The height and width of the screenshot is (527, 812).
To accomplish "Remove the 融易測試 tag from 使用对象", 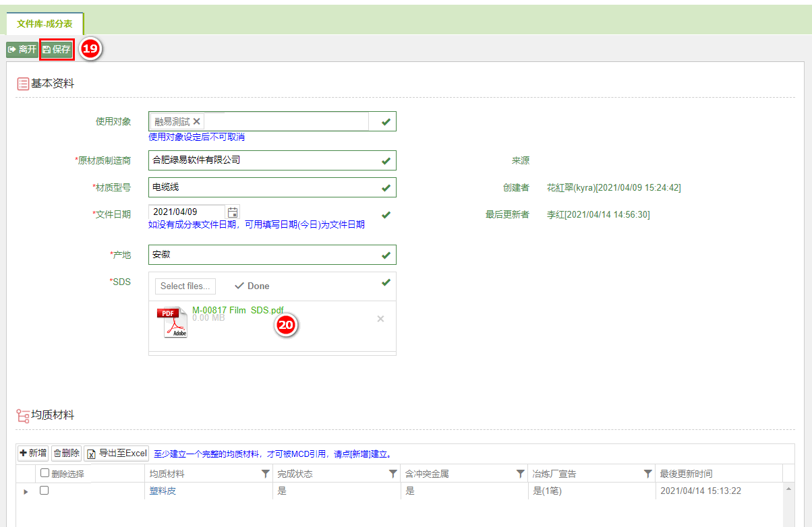I will (x=196, y=121).
